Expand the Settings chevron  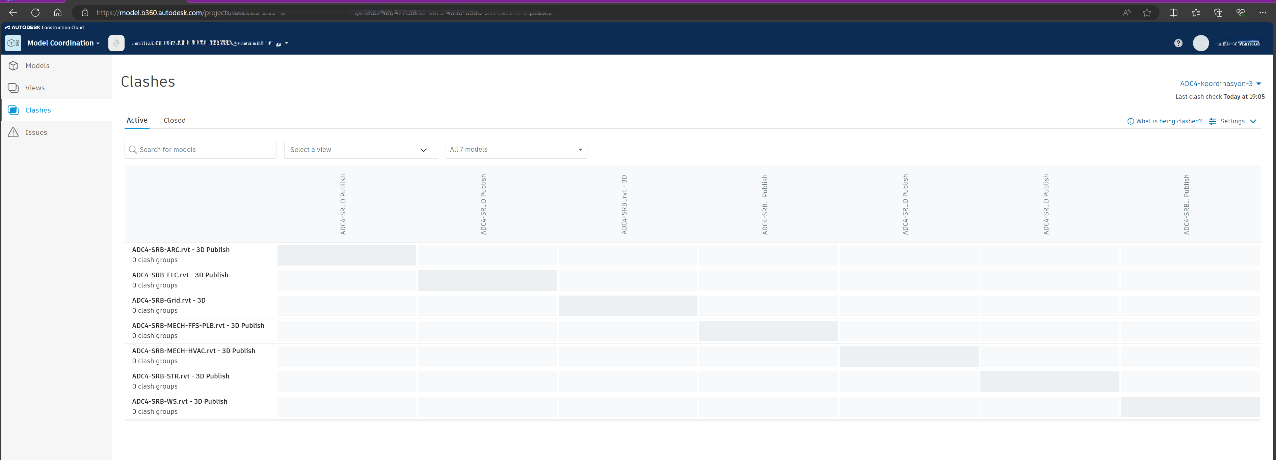coord(1254,121)
